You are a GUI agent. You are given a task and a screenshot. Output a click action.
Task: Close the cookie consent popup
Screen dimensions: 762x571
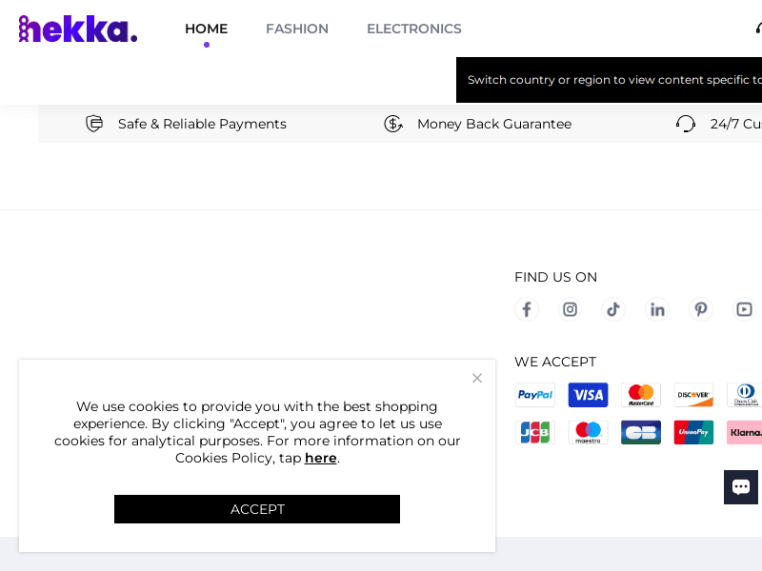pyautogui.click(x=477, y=378)
